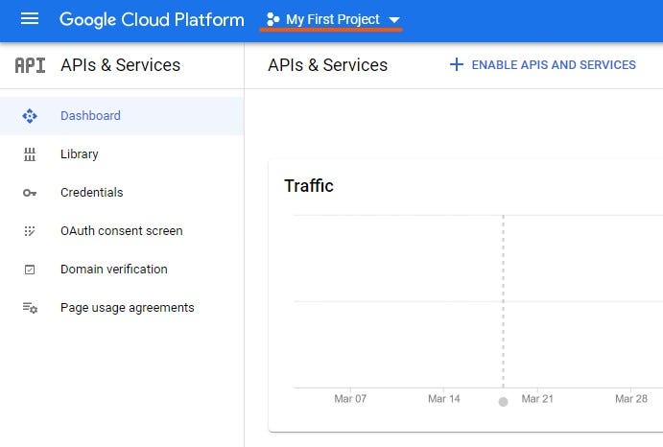This screenshot has width=663, height=447.
Task: Open the My First Project selector
Action: (333, 19)
